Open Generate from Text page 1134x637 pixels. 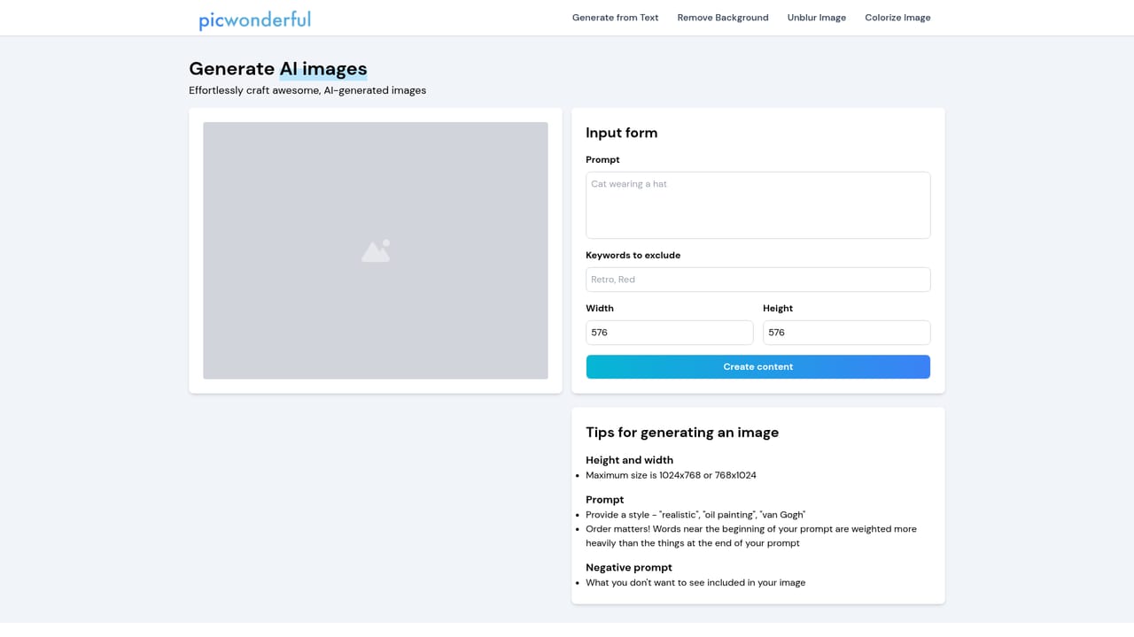(x=615, y=18)
